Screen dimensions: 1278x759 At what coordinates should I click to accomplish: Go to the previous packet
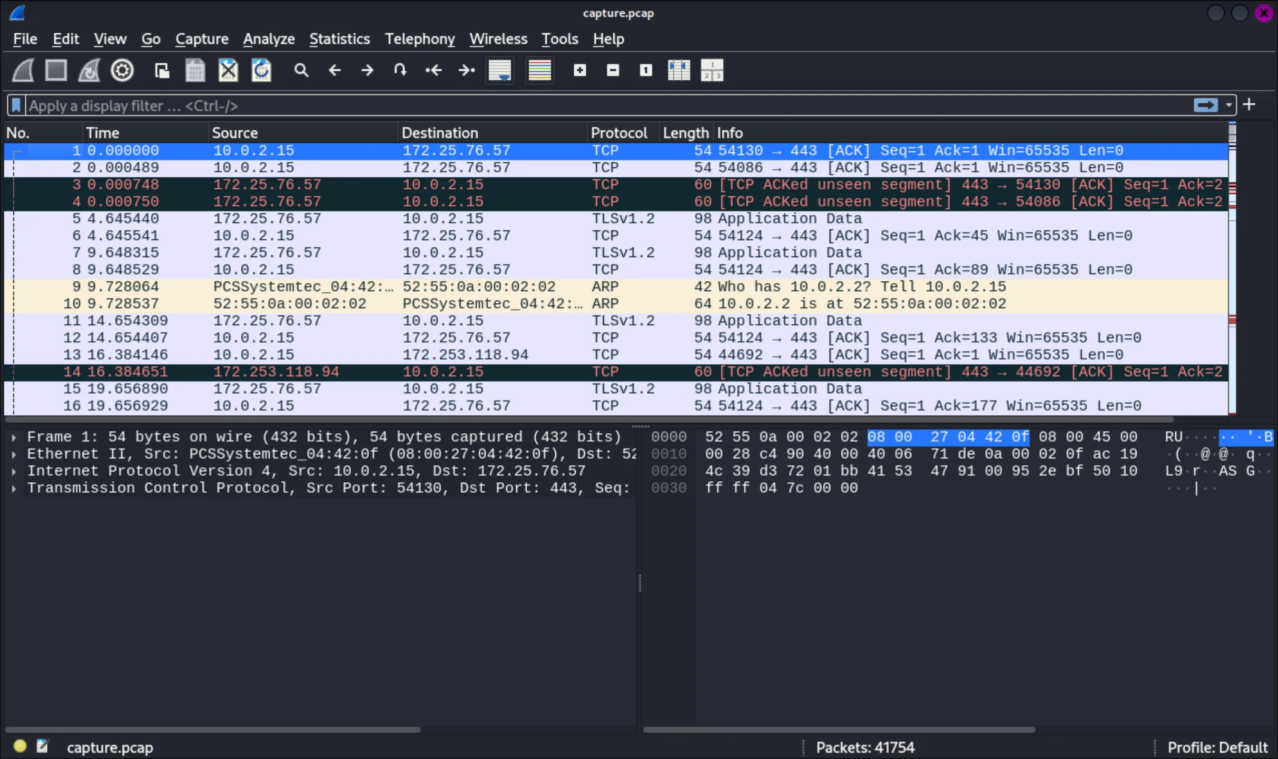[334, 70]
